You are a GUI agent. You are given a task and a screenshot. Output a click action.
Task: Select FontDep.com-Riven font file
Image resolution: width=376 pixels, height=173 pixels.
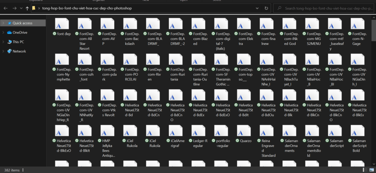tap(153, 67)
